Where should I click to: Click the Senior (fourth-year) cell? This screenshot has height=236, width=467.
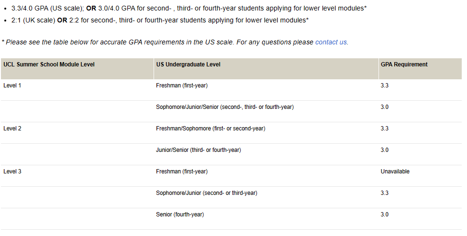[180, 215]
